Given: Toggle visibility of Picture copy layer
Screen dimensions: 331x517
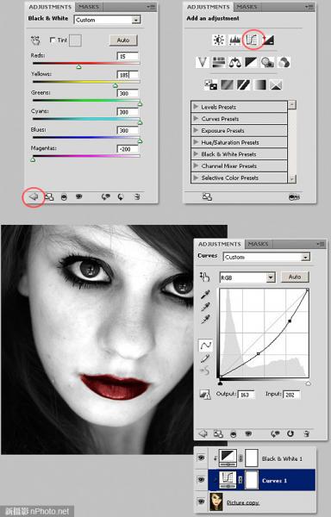Looking at the screenshot, I should click(x=201, y=501).
